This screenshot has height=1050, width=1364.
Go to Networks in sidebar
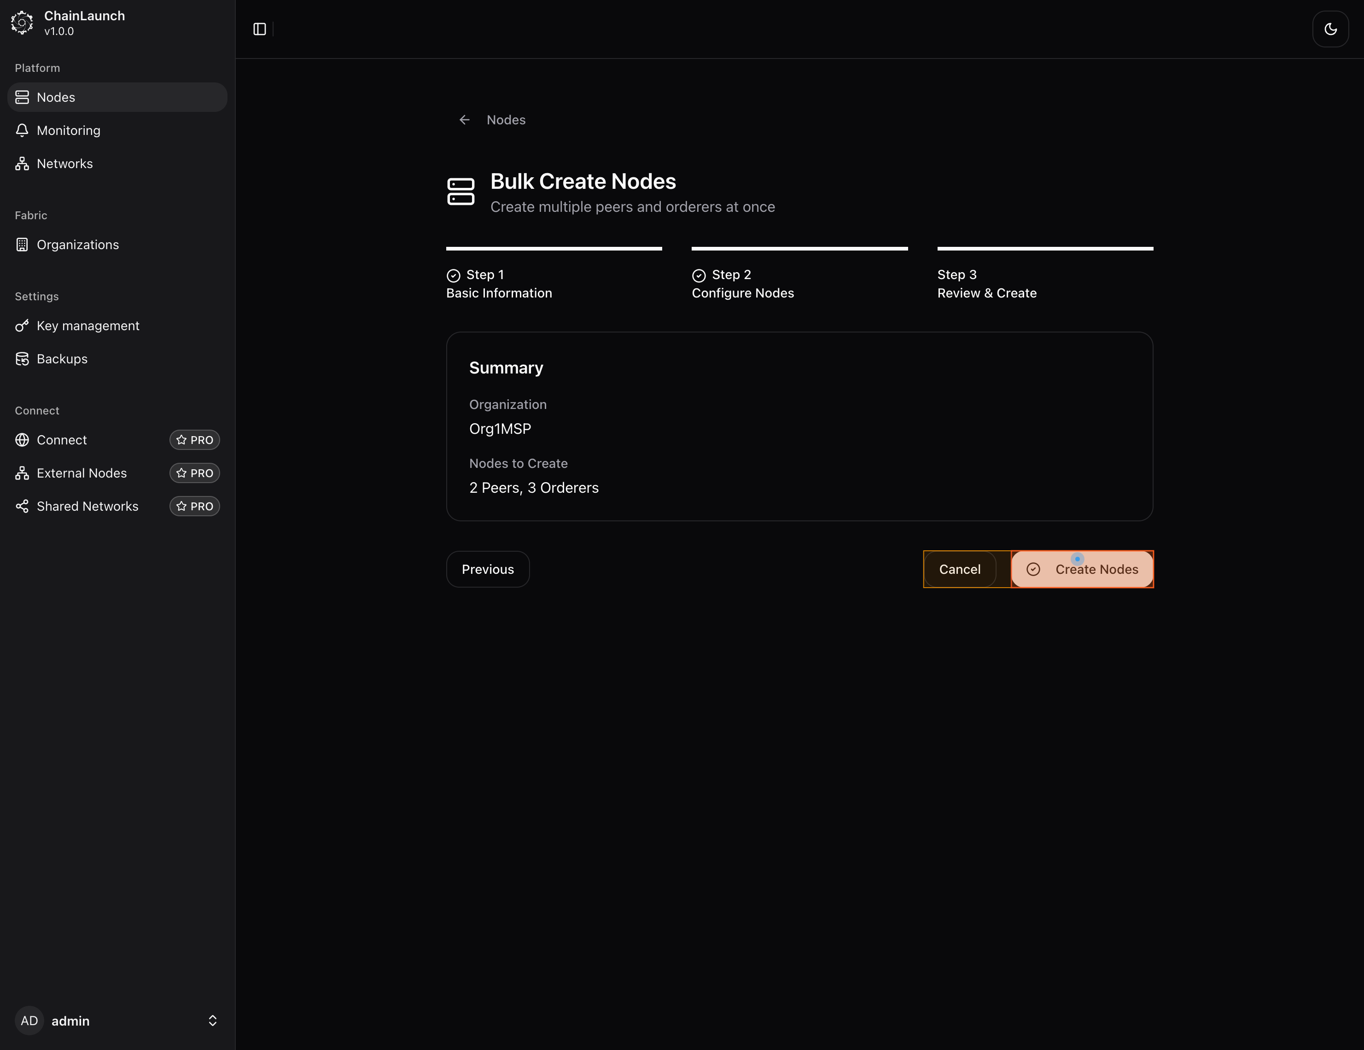point(64,163)
